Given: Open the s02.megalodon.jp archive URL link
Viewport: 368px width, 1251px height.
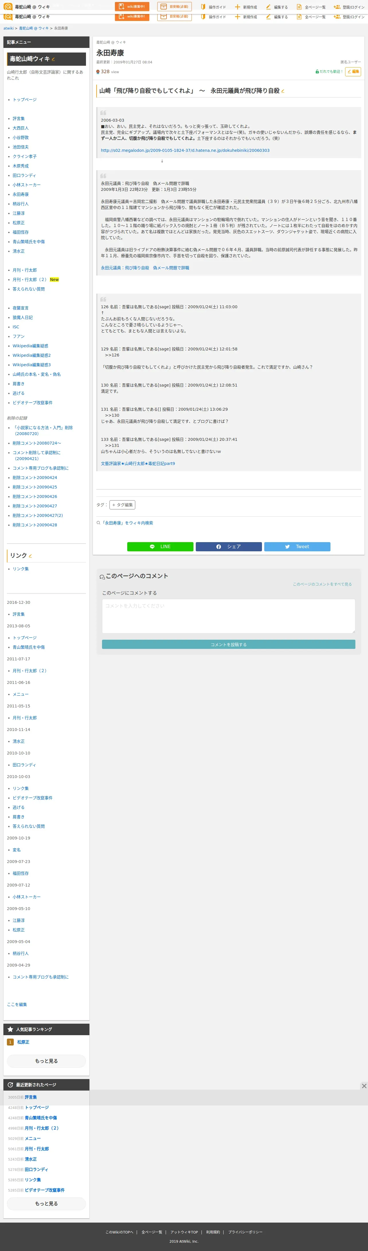Looking at the screenshot, I should (185, 151).
